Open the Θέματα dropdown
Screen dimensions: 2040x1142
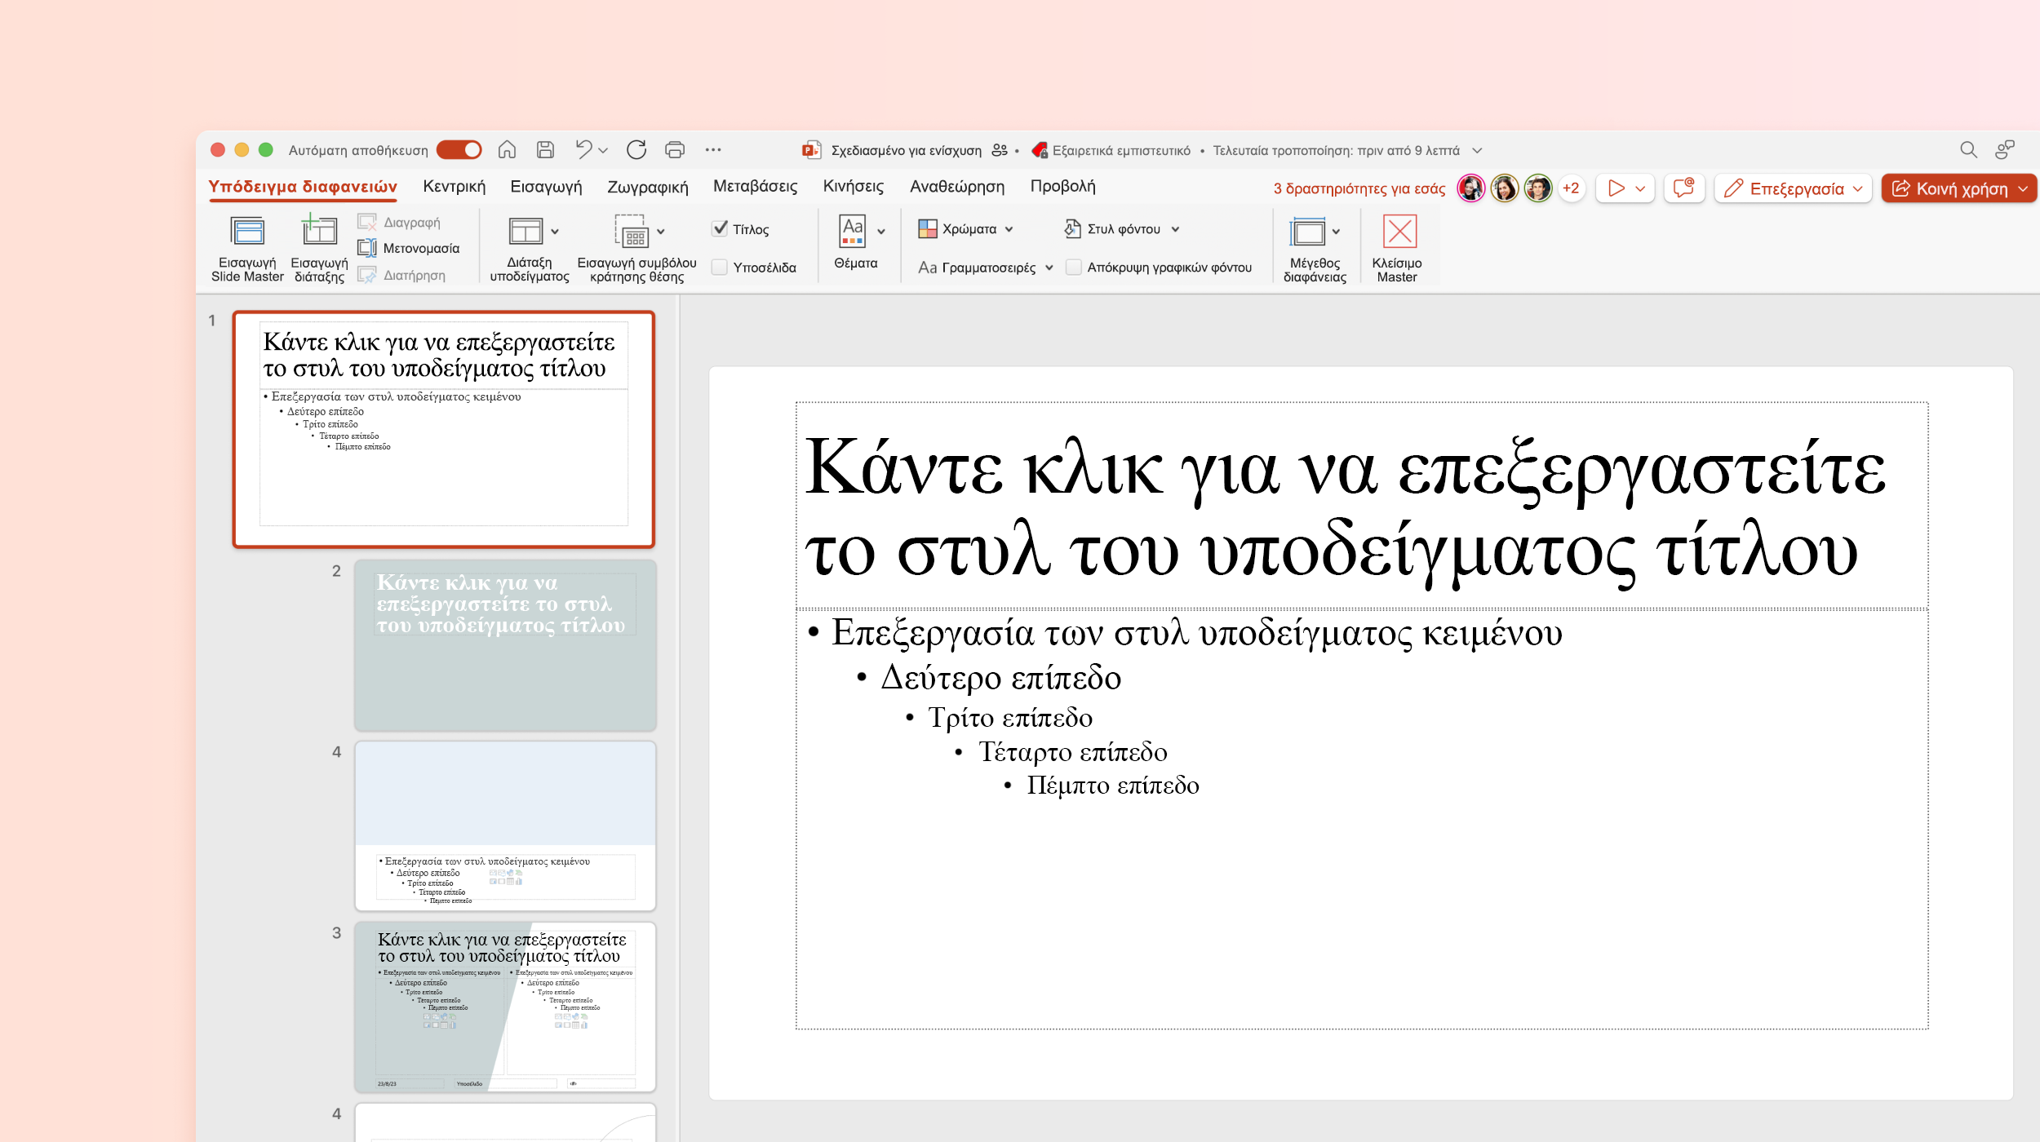tap(881, 232)
